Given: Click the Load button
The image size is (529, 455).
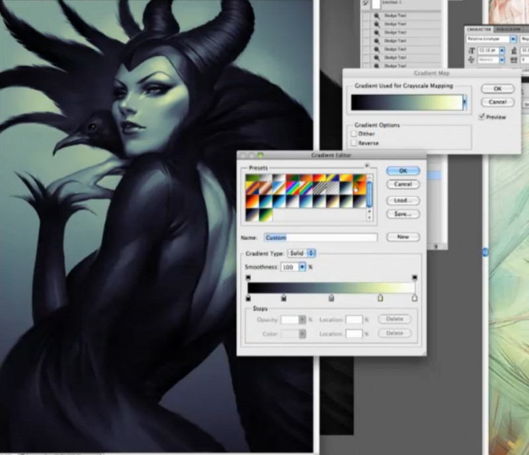Looking at the screenshot, I should (x=403, y=201).
